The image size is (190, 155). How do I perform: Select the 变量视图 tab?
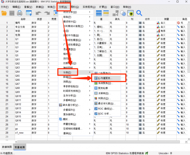20,147
